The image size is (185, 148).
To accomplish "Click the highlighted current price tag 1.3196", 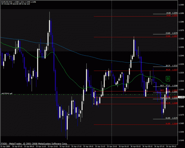I will coord(181,97).
